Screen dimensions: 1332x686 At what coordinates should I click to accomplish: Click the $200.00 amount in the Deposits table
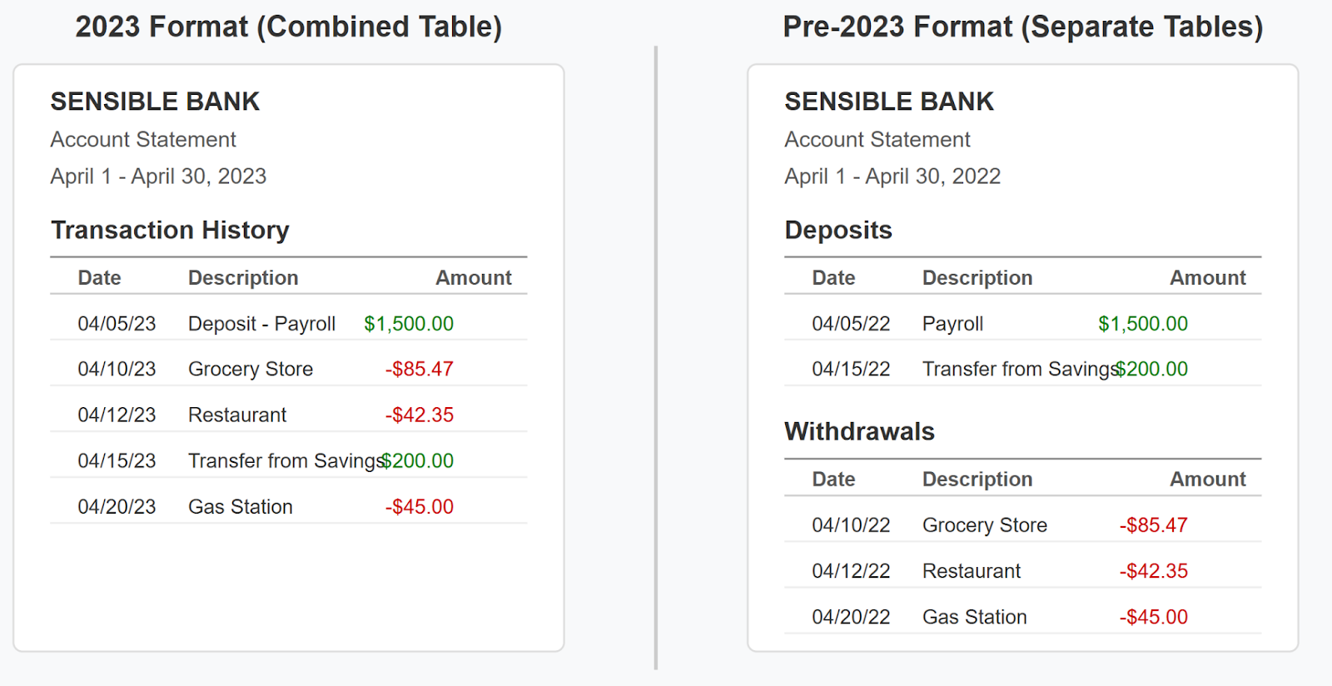(1152, 369)
